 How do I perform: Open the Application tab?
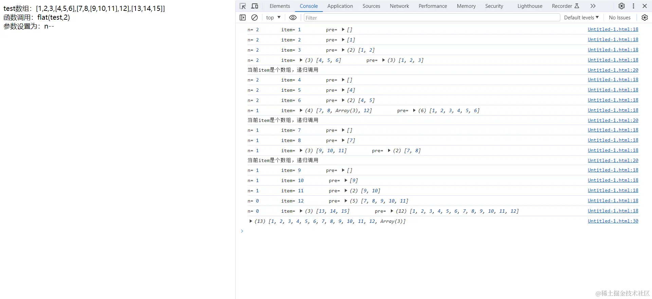coord(340,6)
